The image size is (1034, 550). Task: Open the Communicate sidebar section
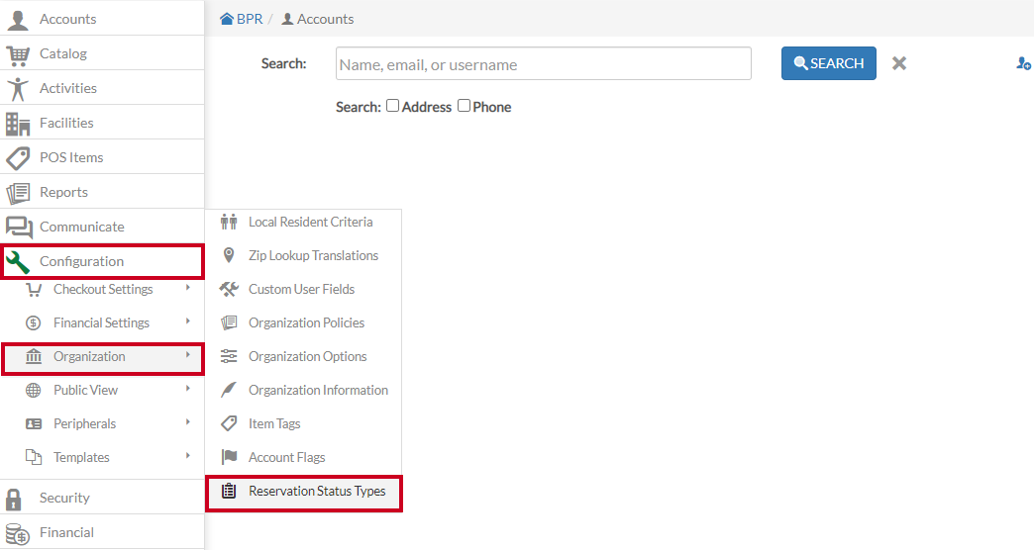tap(102, 226)
